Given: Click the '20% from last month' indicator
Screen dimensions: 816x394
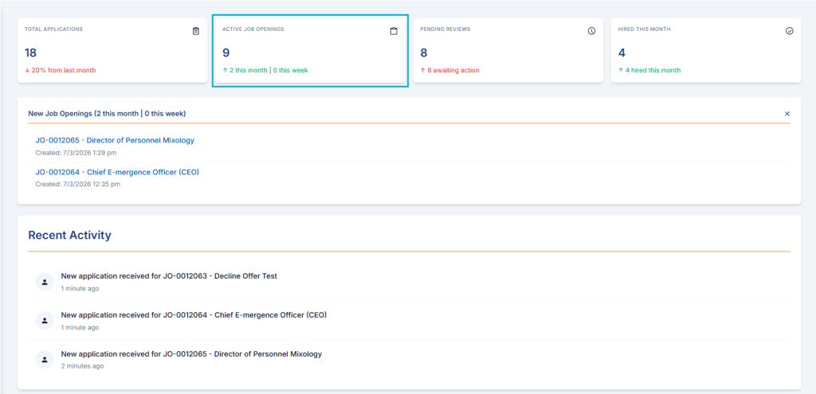Looking at the screenshot, I should pyautogui.click(x=61, y=70).
